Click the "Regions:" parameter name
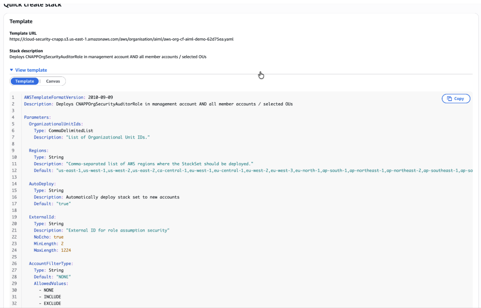This screenshot has height=308, width=481. pos(39,151)
